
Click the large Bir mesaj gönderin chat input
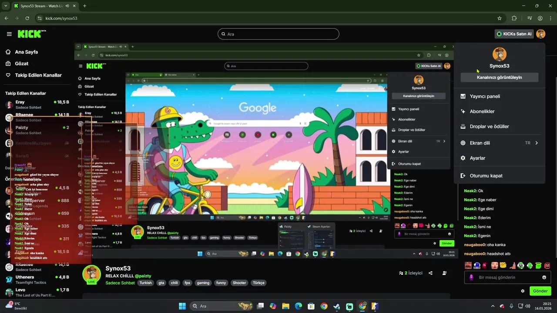(x=507, y=277)
